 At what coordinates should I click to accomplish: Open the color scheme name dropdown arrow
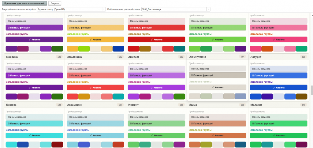coord(208,9)
